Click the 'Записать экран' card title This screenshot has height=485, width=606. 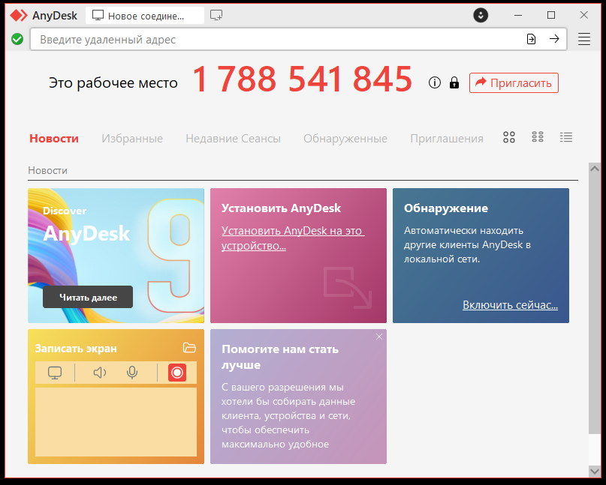76,349
